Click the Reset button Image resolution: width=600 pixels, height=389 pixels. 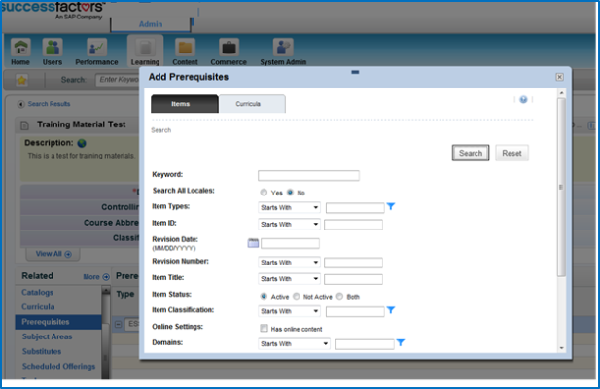click(x=512, y=153)
